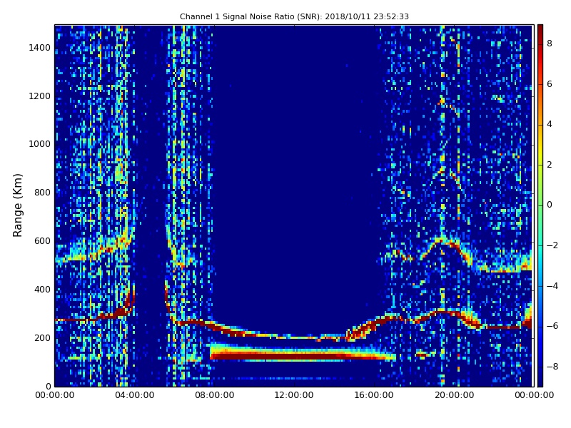Click the 1000 y-axis tick label

point(40,144)
